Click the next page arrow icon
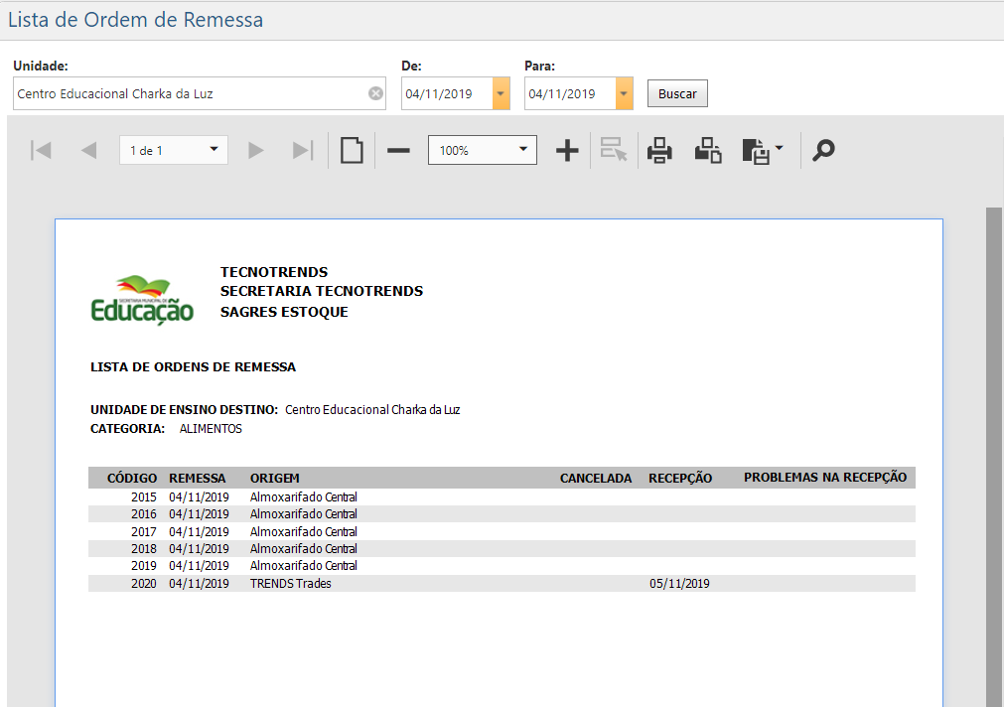1004x707 pixels. tap(255, 150)
